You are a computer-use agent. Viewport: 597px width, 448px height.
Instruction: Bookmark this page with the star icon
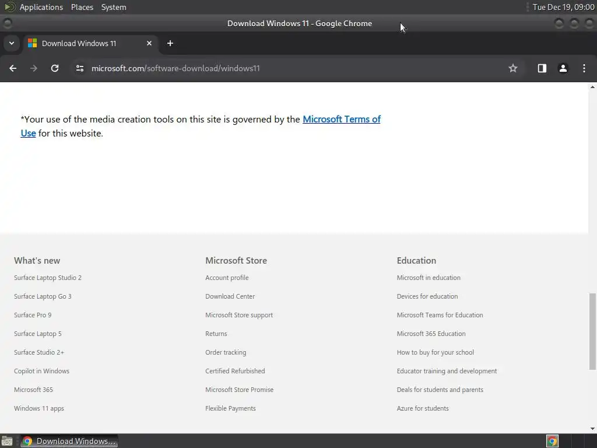point(513,68)
